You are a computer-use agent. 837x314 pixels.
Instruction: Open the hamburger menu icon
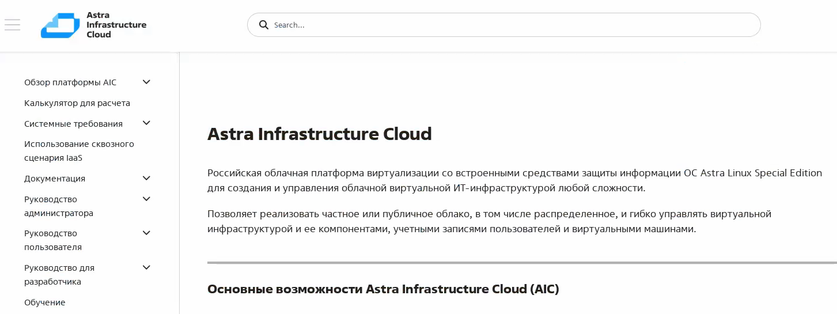coord(12,25)
